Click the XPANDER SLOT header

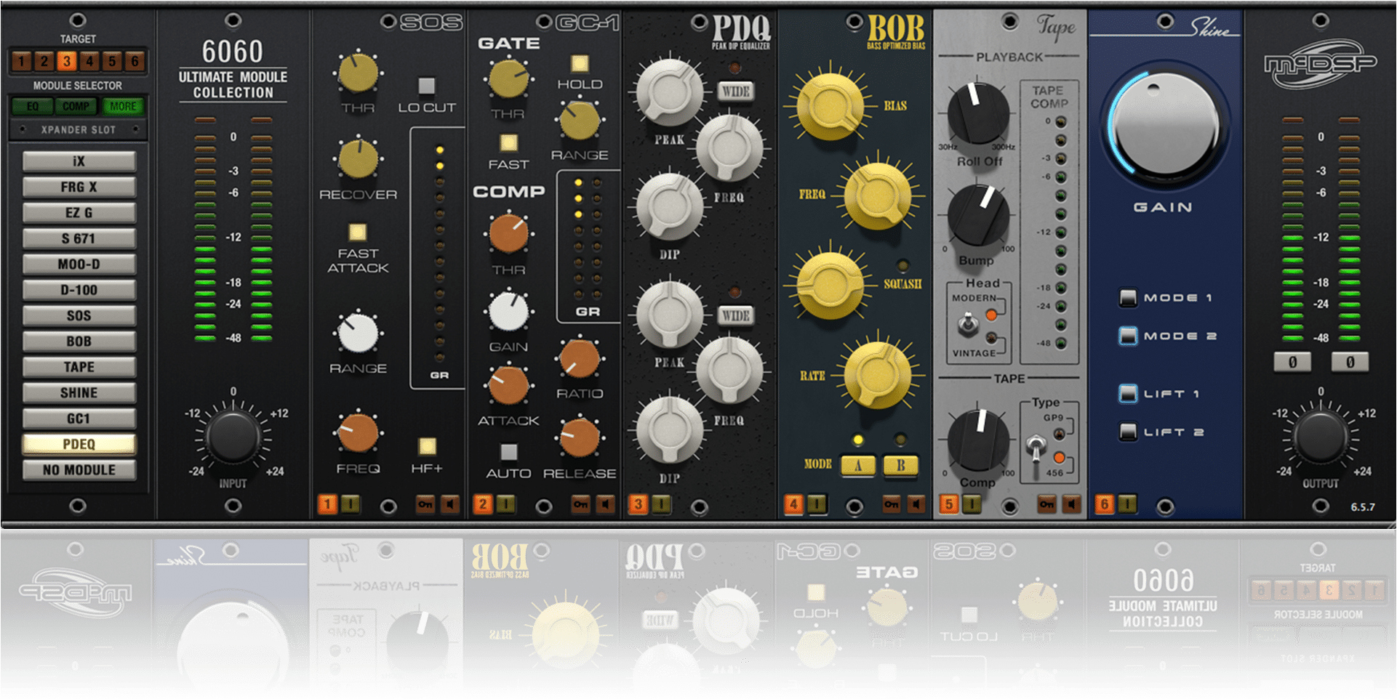click(x=79, y=129)
